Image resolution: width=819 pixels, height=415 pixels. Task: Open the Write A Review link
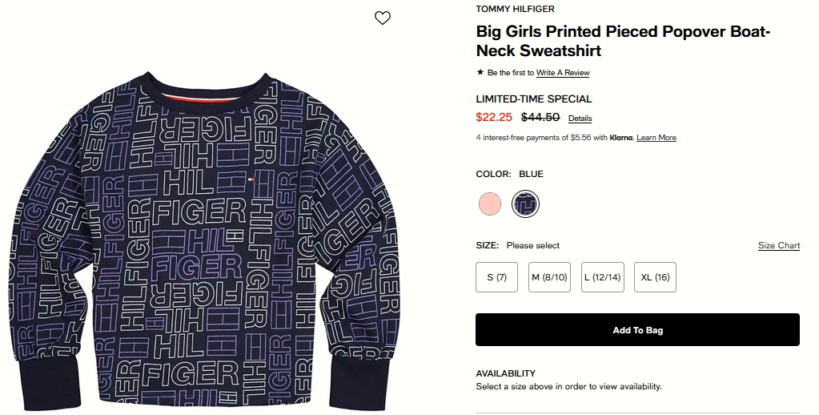(x=563, y=73)
